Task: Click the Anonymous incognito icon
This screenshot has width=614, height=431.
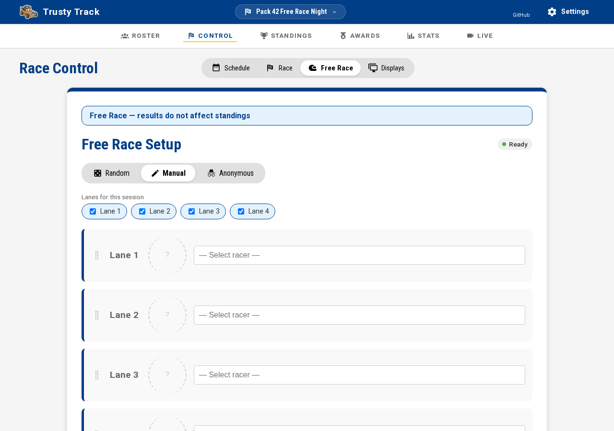Action: coord(211,173)
